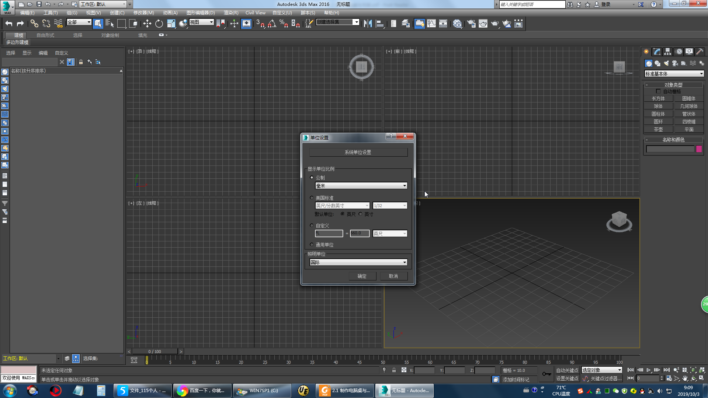Open the 1/32 fraction dropdown
Screen dimensions: 708x398
coord(390,206)
